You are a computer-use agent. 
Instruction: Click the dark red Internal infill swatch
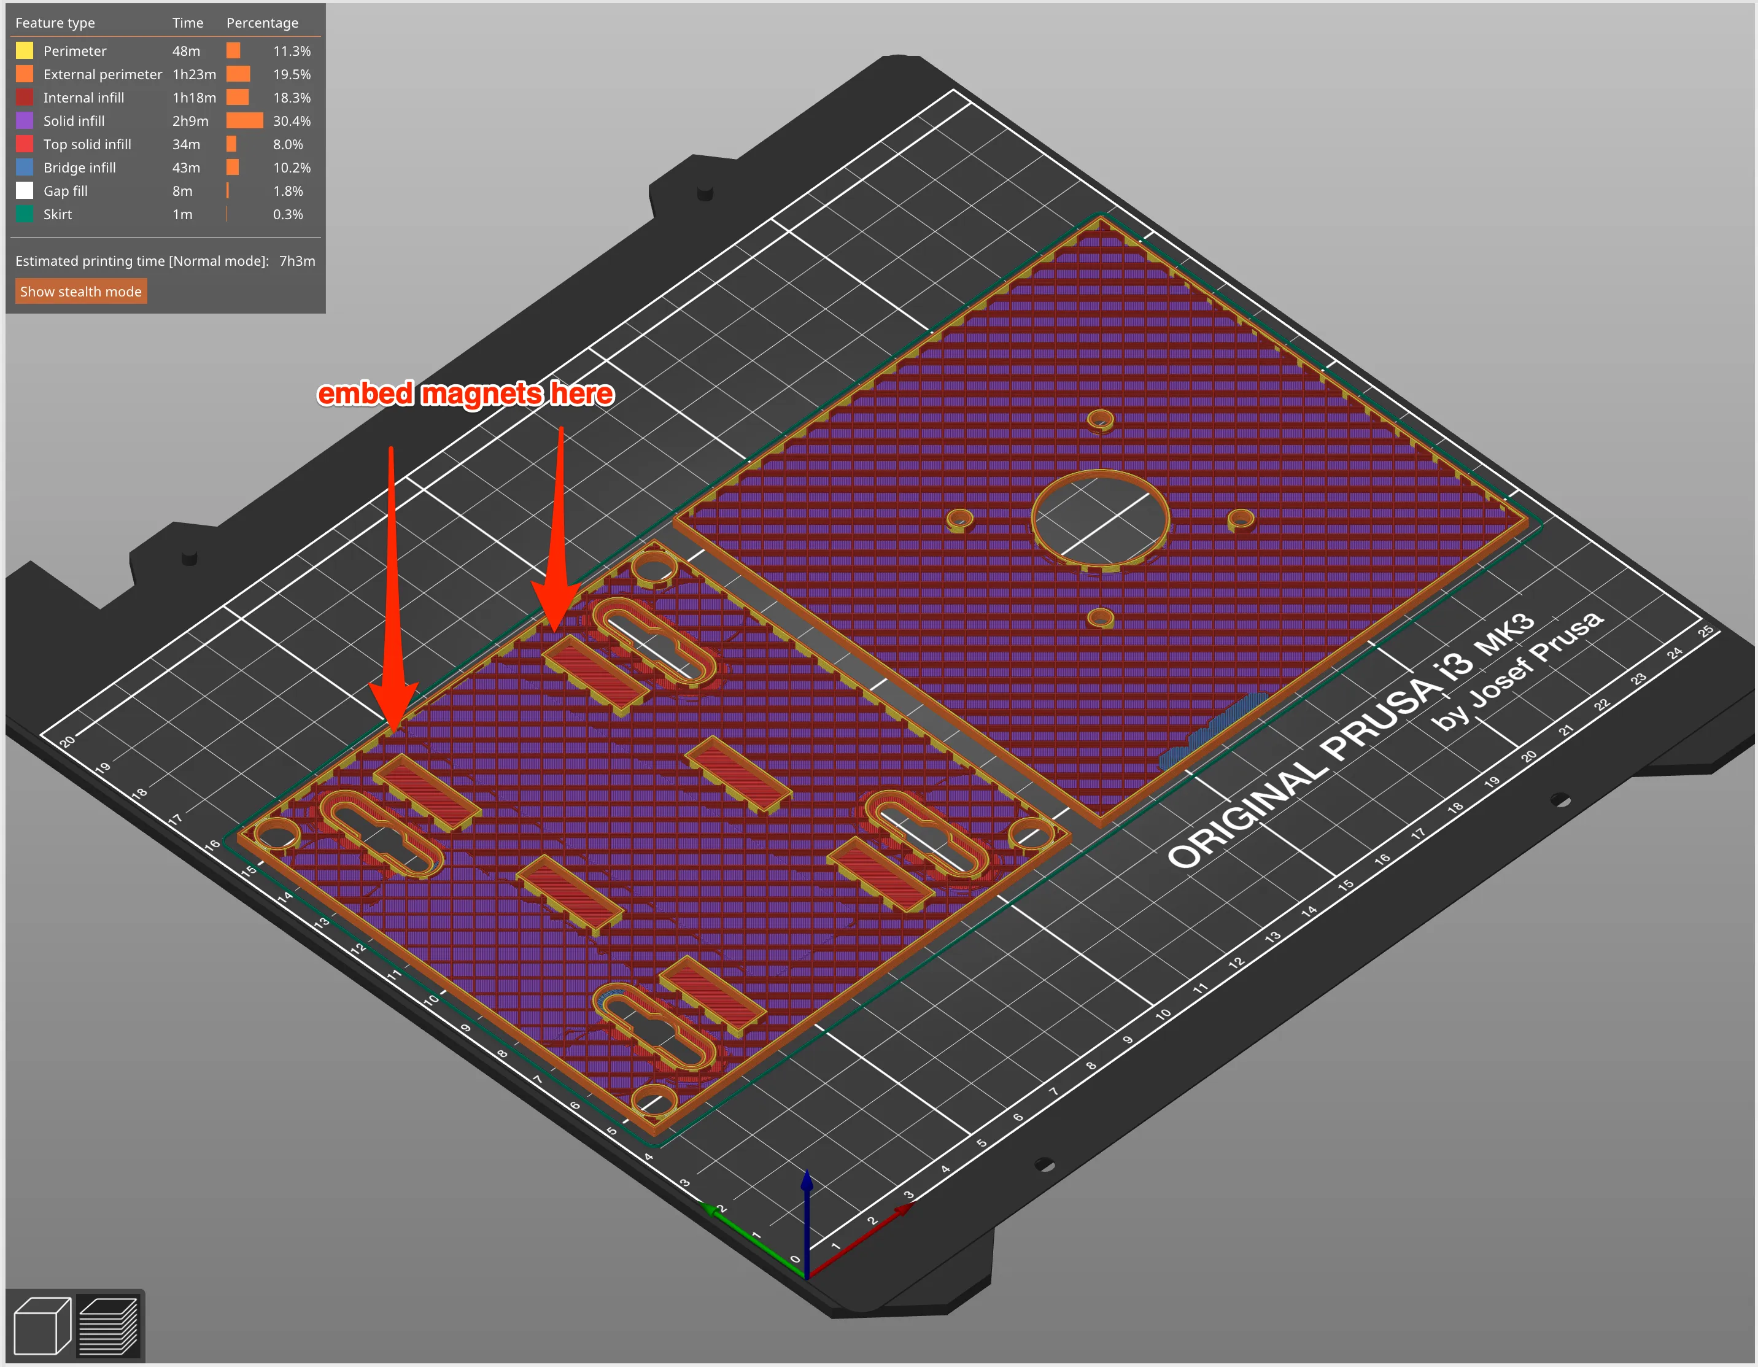25,96
